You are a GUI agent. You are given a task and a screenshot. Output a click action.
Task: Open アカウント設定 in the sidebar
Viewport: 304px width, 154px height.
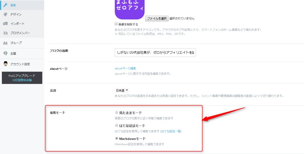point(22,64)
